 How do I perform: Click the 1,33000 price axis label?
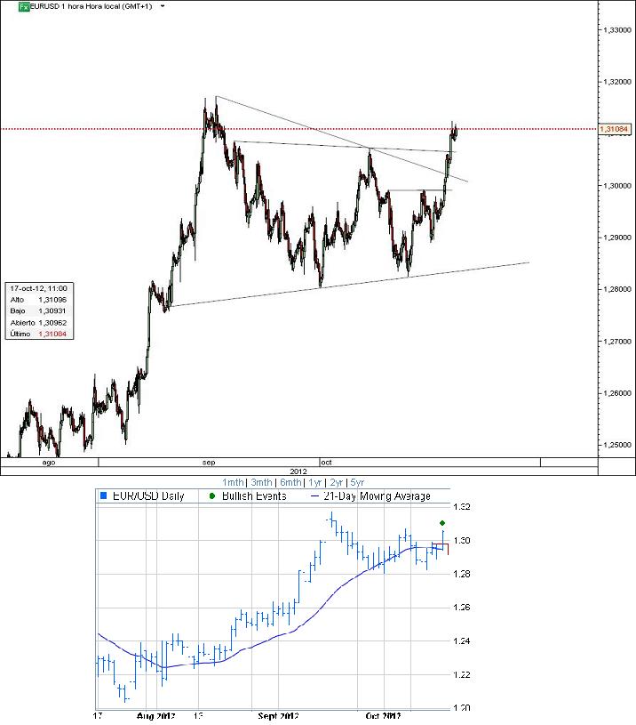[x=617, y=29]
